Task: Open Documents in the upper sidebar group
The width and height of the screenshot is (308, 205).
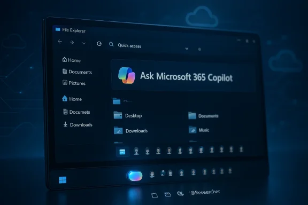Action: pos(77,72)
